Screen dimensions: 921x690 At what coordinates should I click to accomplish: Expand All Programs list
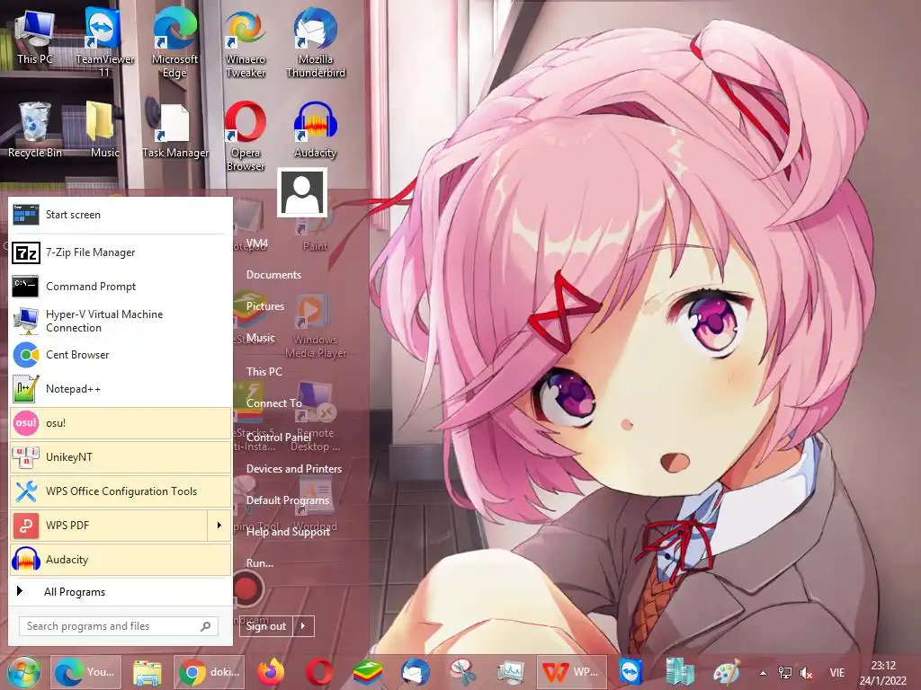click(121, 591)
